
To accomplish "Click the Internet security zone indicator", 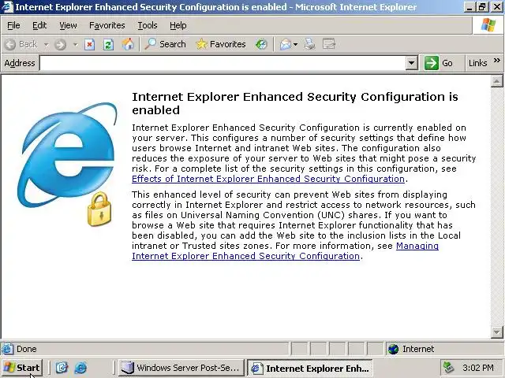I will point(411,349).
